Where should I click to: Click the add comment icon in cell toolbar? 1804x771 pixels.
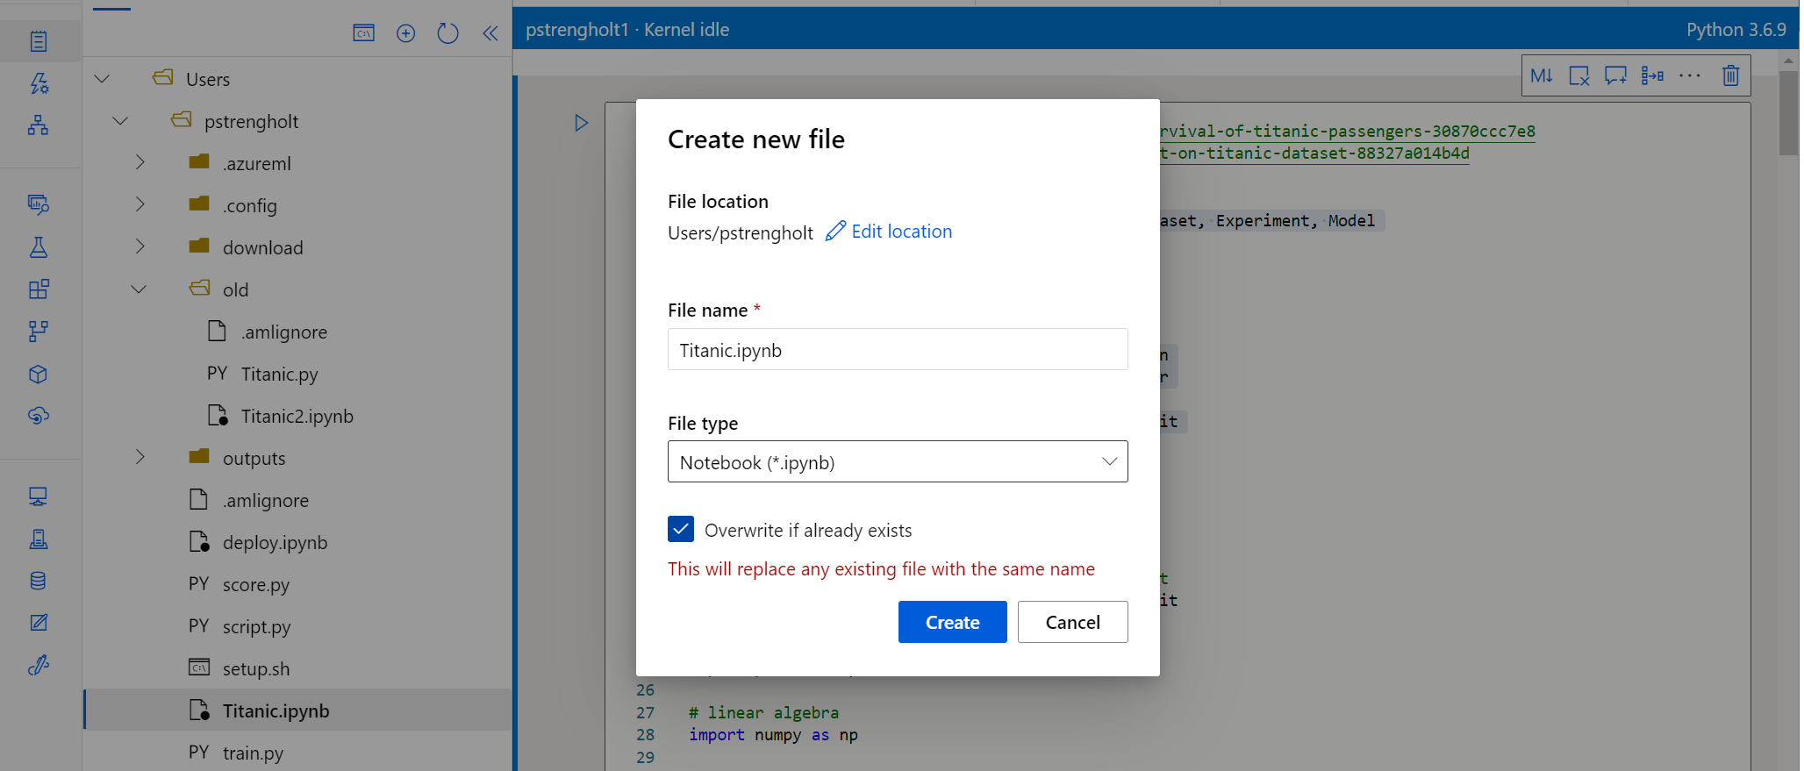click(x=1615, y=75)
